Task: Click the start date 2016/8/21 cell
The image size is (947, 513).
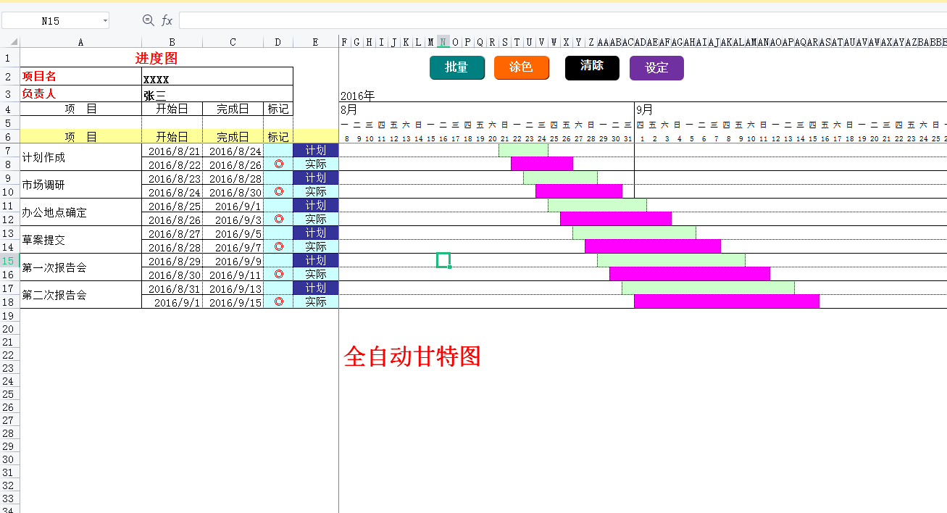Action: click(x=172, y=151)
